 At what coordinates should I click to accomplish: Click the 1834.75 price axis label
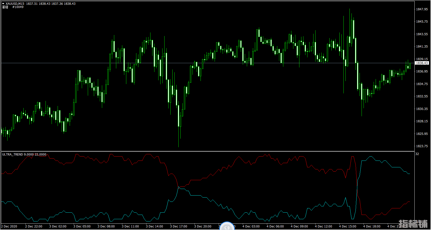(422, 84)
